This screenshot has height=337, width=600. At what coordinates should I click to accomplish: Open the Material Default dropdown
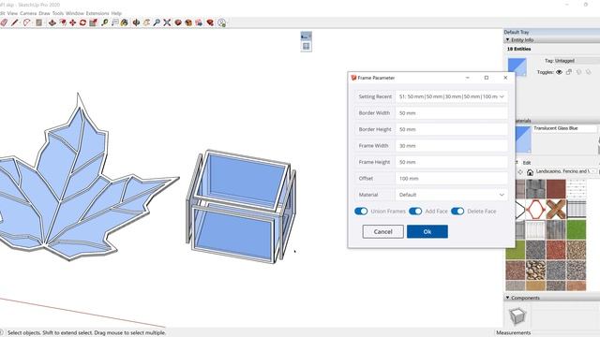[x=452, y=195]
